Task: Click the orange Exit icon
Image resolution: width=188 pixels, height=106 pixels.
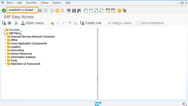Action: coord(57,10)
